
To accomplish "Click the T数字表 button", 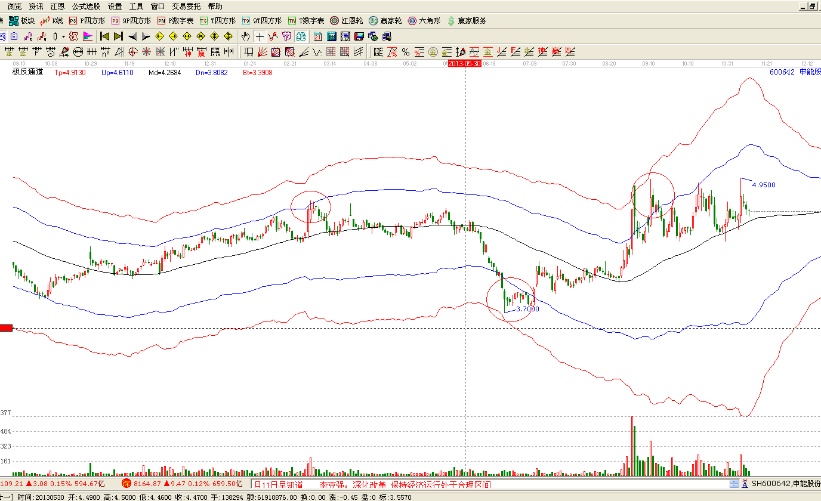I will (x=306, y=20).
